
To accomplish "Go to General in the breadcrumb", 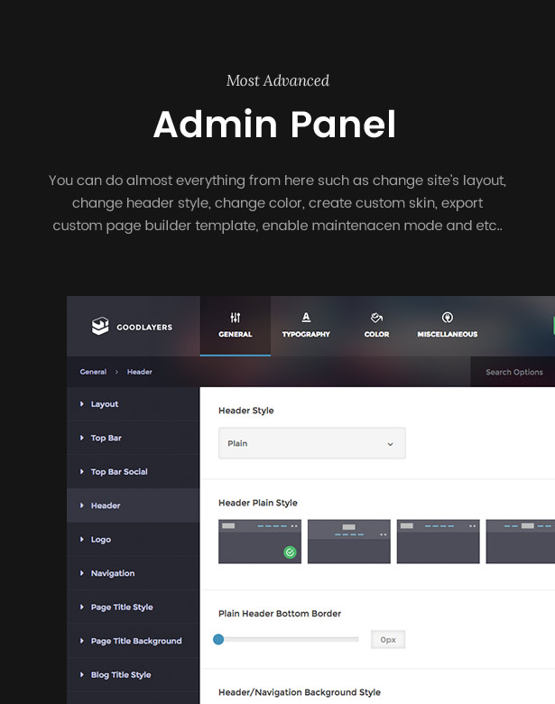I will tap(93, 372).
